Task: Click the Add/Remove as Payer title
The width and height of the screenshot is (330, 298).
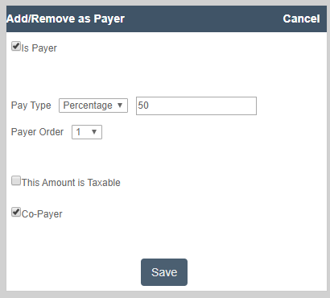Action: [65, 19]
